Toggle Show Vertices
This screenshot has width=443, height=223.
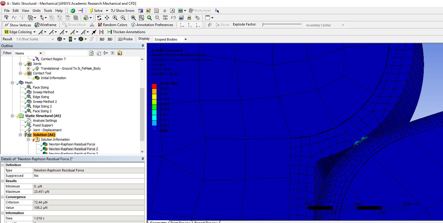point(18,25)
